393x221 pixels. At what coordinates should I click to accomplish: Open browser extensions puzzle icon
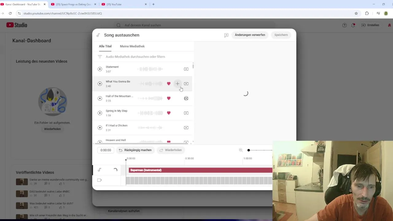[x=367, y=13]
